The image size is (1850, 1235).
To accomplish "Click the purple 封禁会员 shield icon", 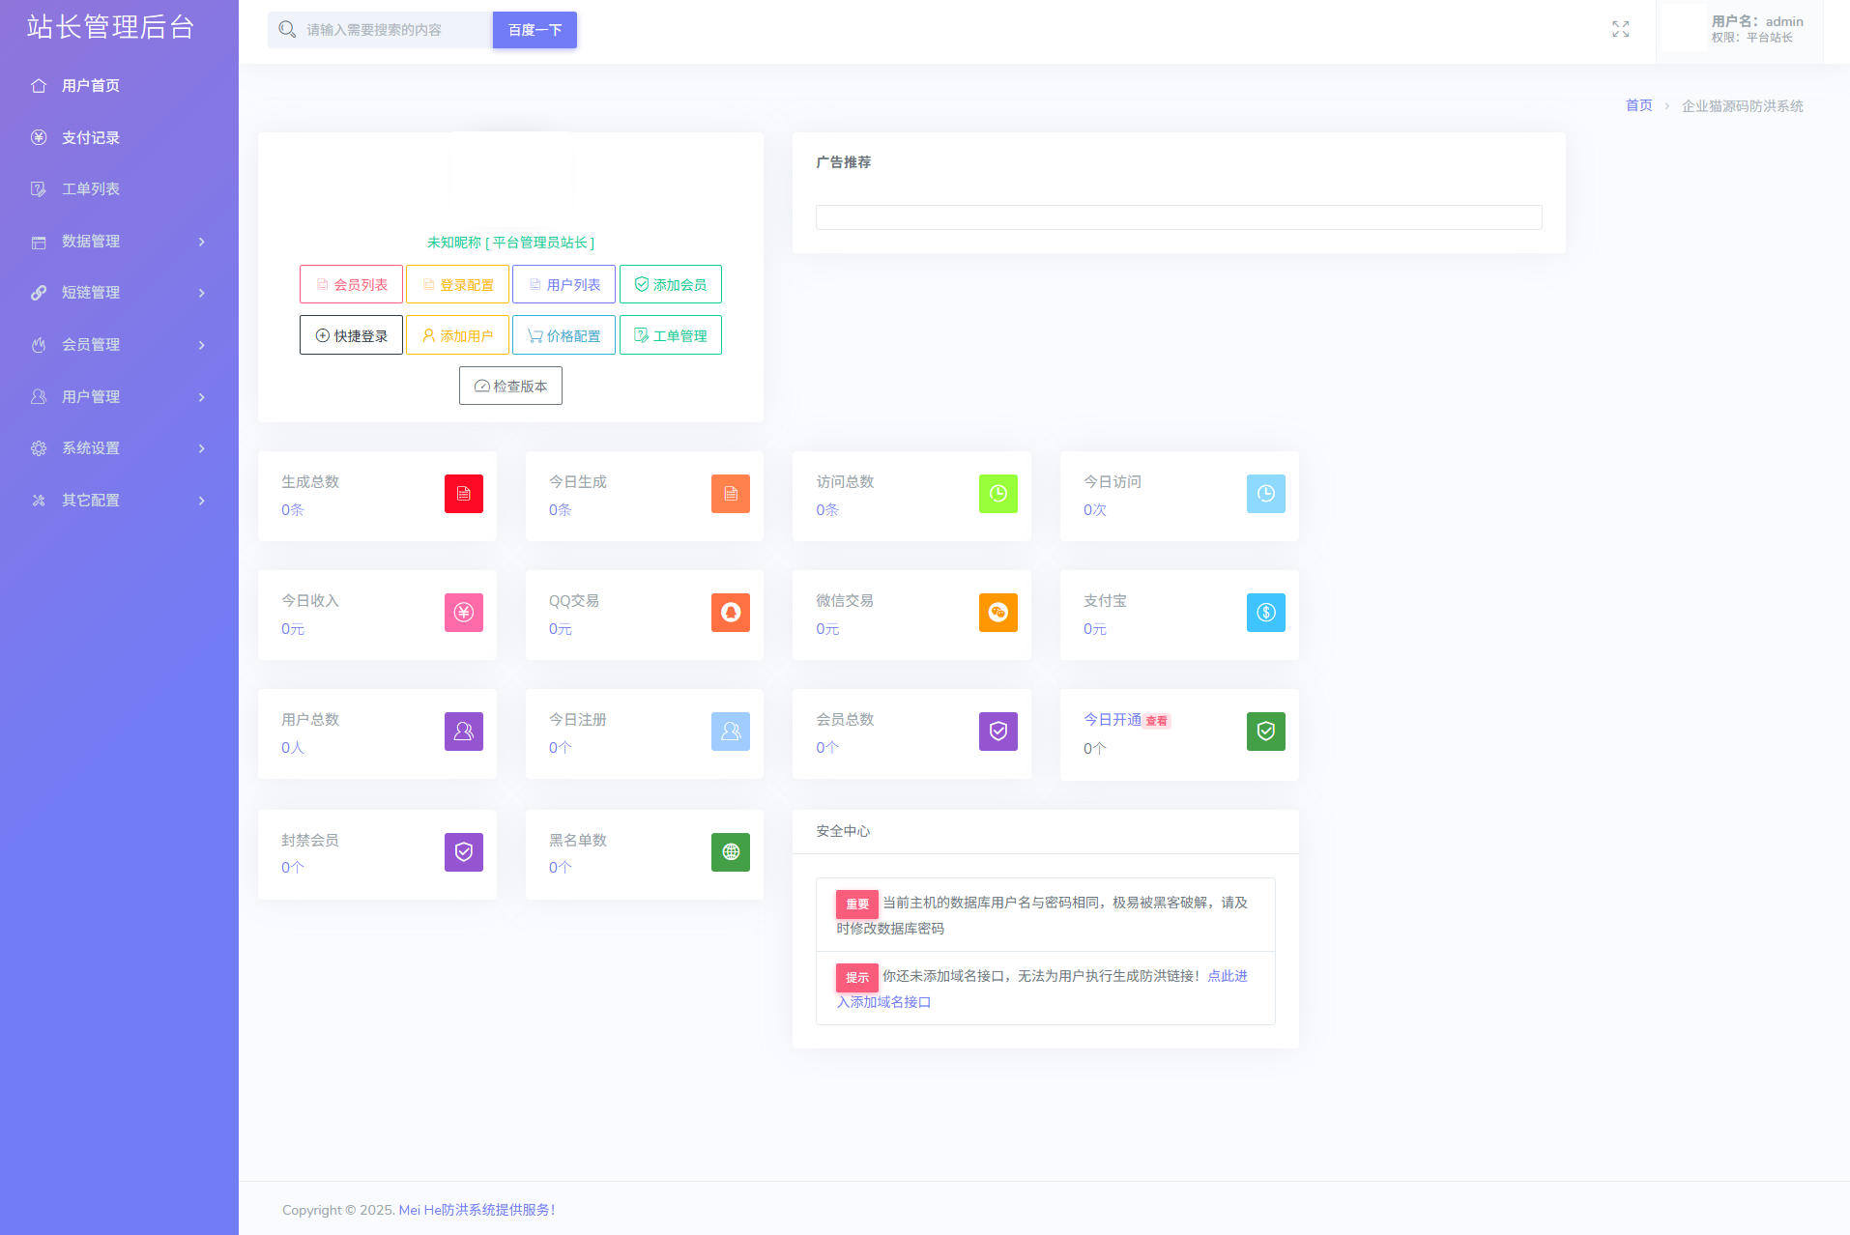I will 464,852.
